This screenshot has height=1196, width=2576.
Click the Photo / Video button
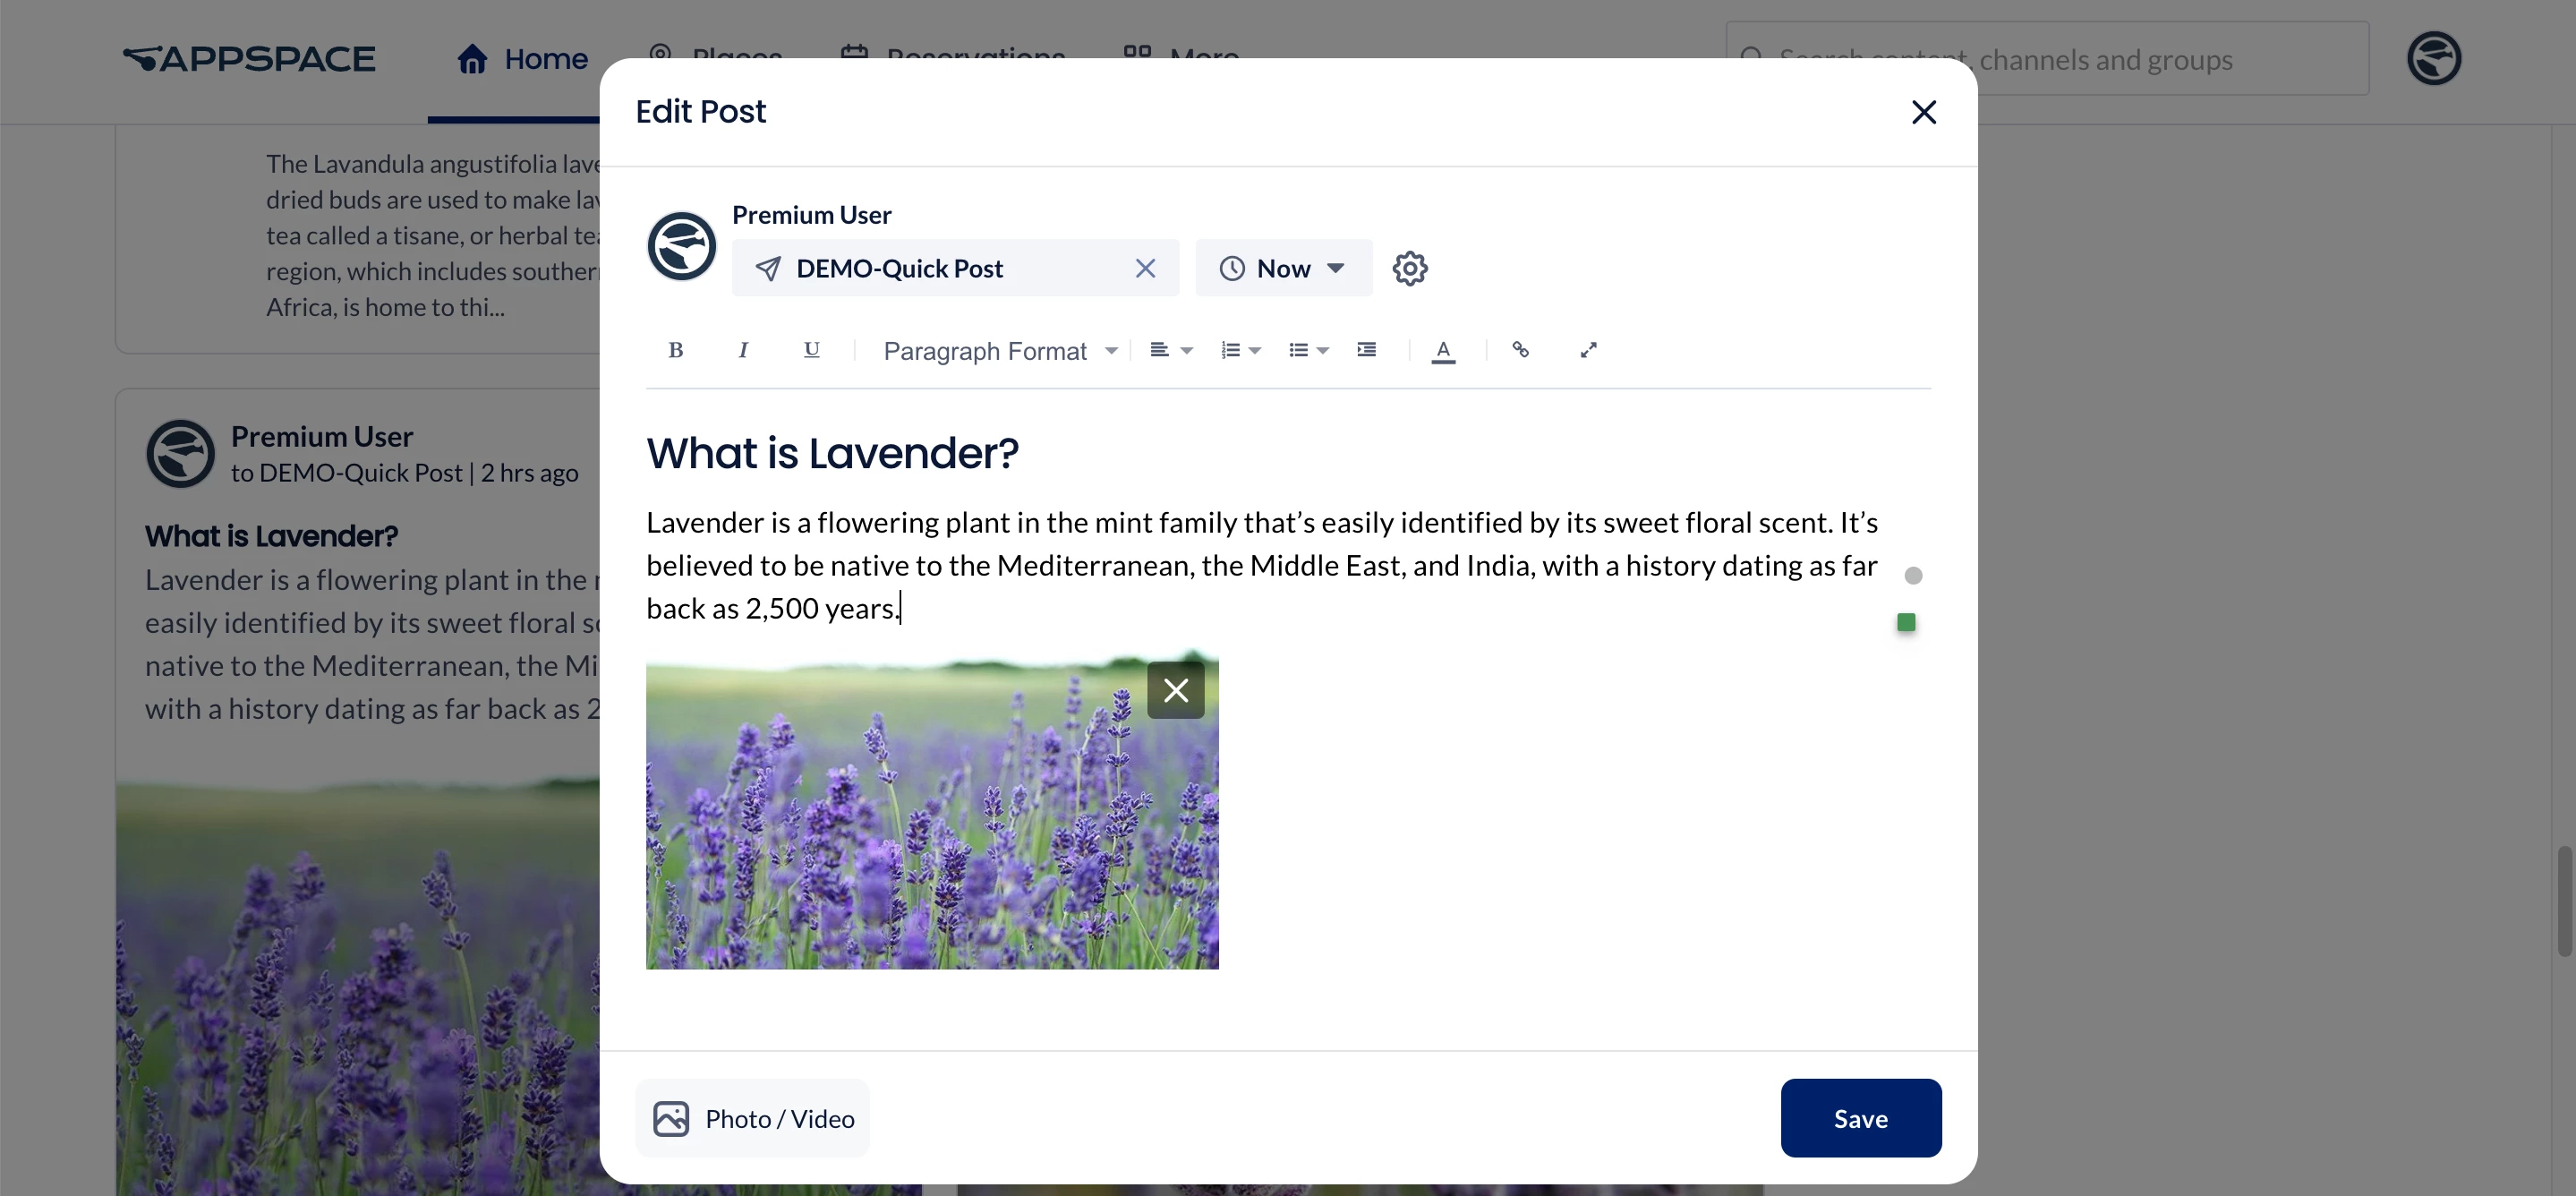pyautogui.click(x=753, y=1118)
